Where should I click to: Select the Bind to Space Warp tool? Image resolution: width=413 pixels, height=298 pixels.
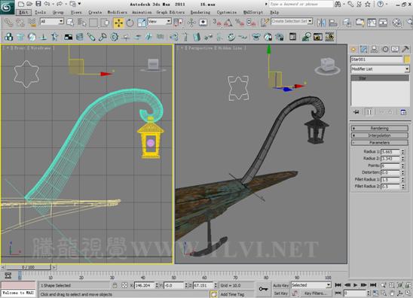32,23
